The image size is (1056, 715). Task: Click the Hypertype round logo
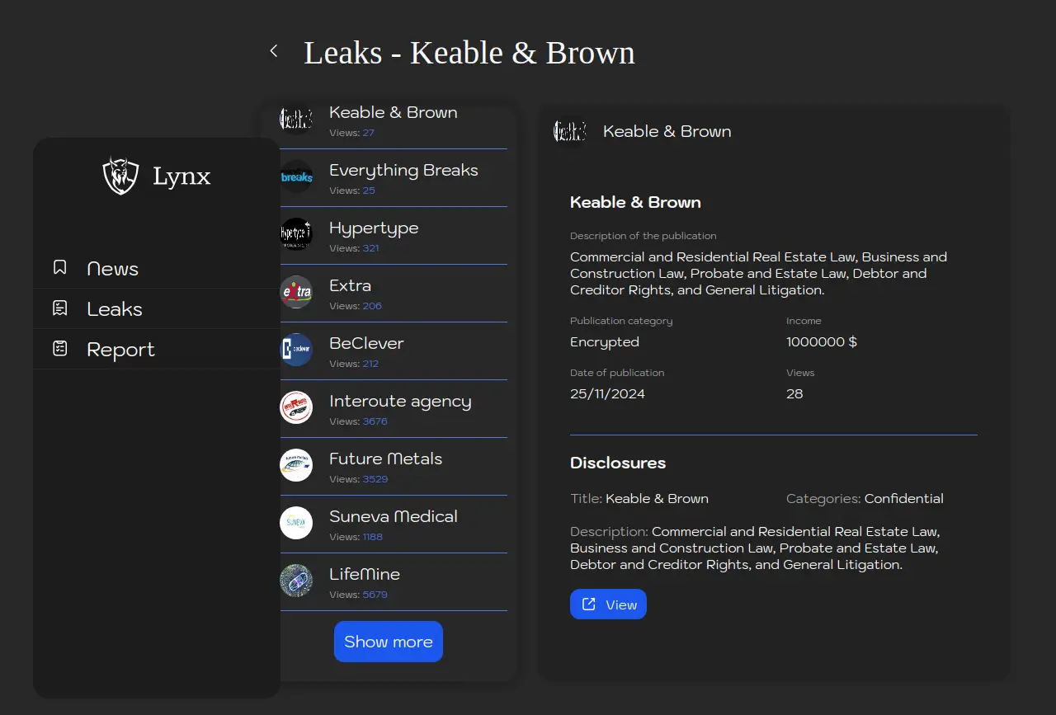coord(296,235)
